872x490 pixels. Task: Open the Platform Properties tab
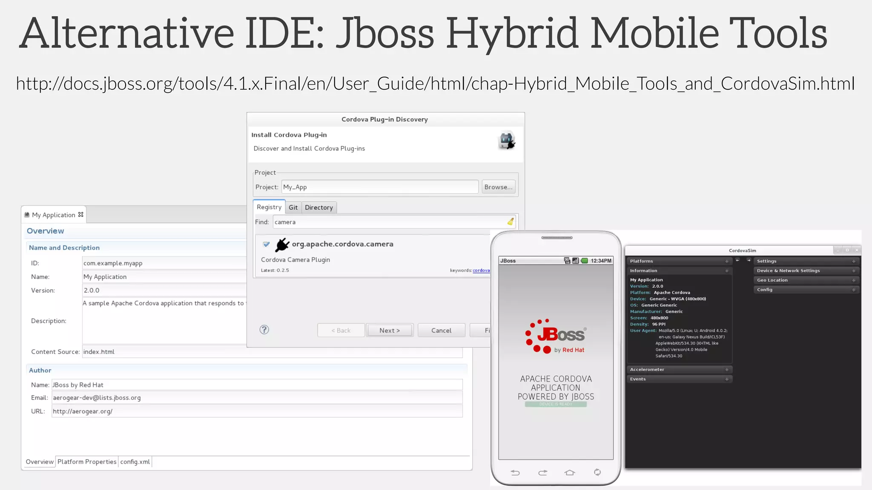(87, 462)
